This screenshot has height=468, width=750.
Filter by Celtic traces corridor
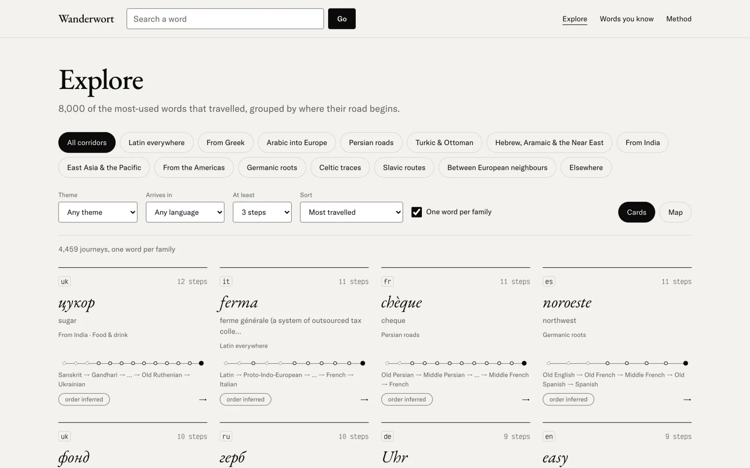tap(340, 168)
